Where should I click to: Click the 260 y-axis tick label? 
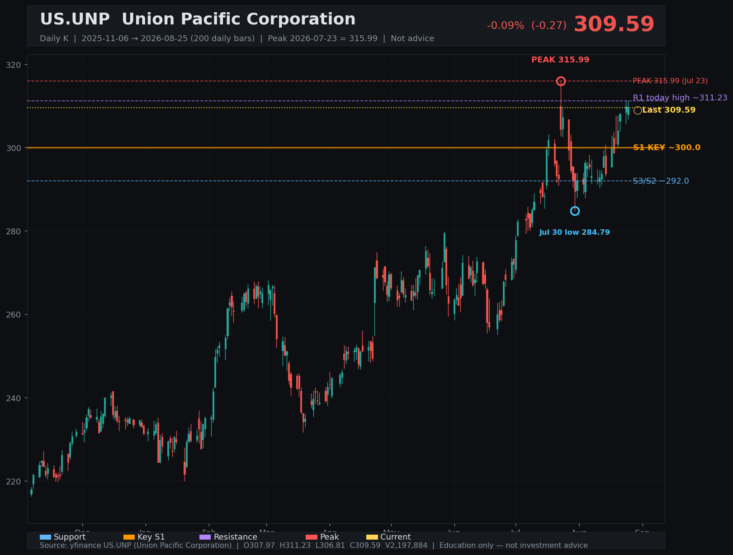click(x=14, y=315)
